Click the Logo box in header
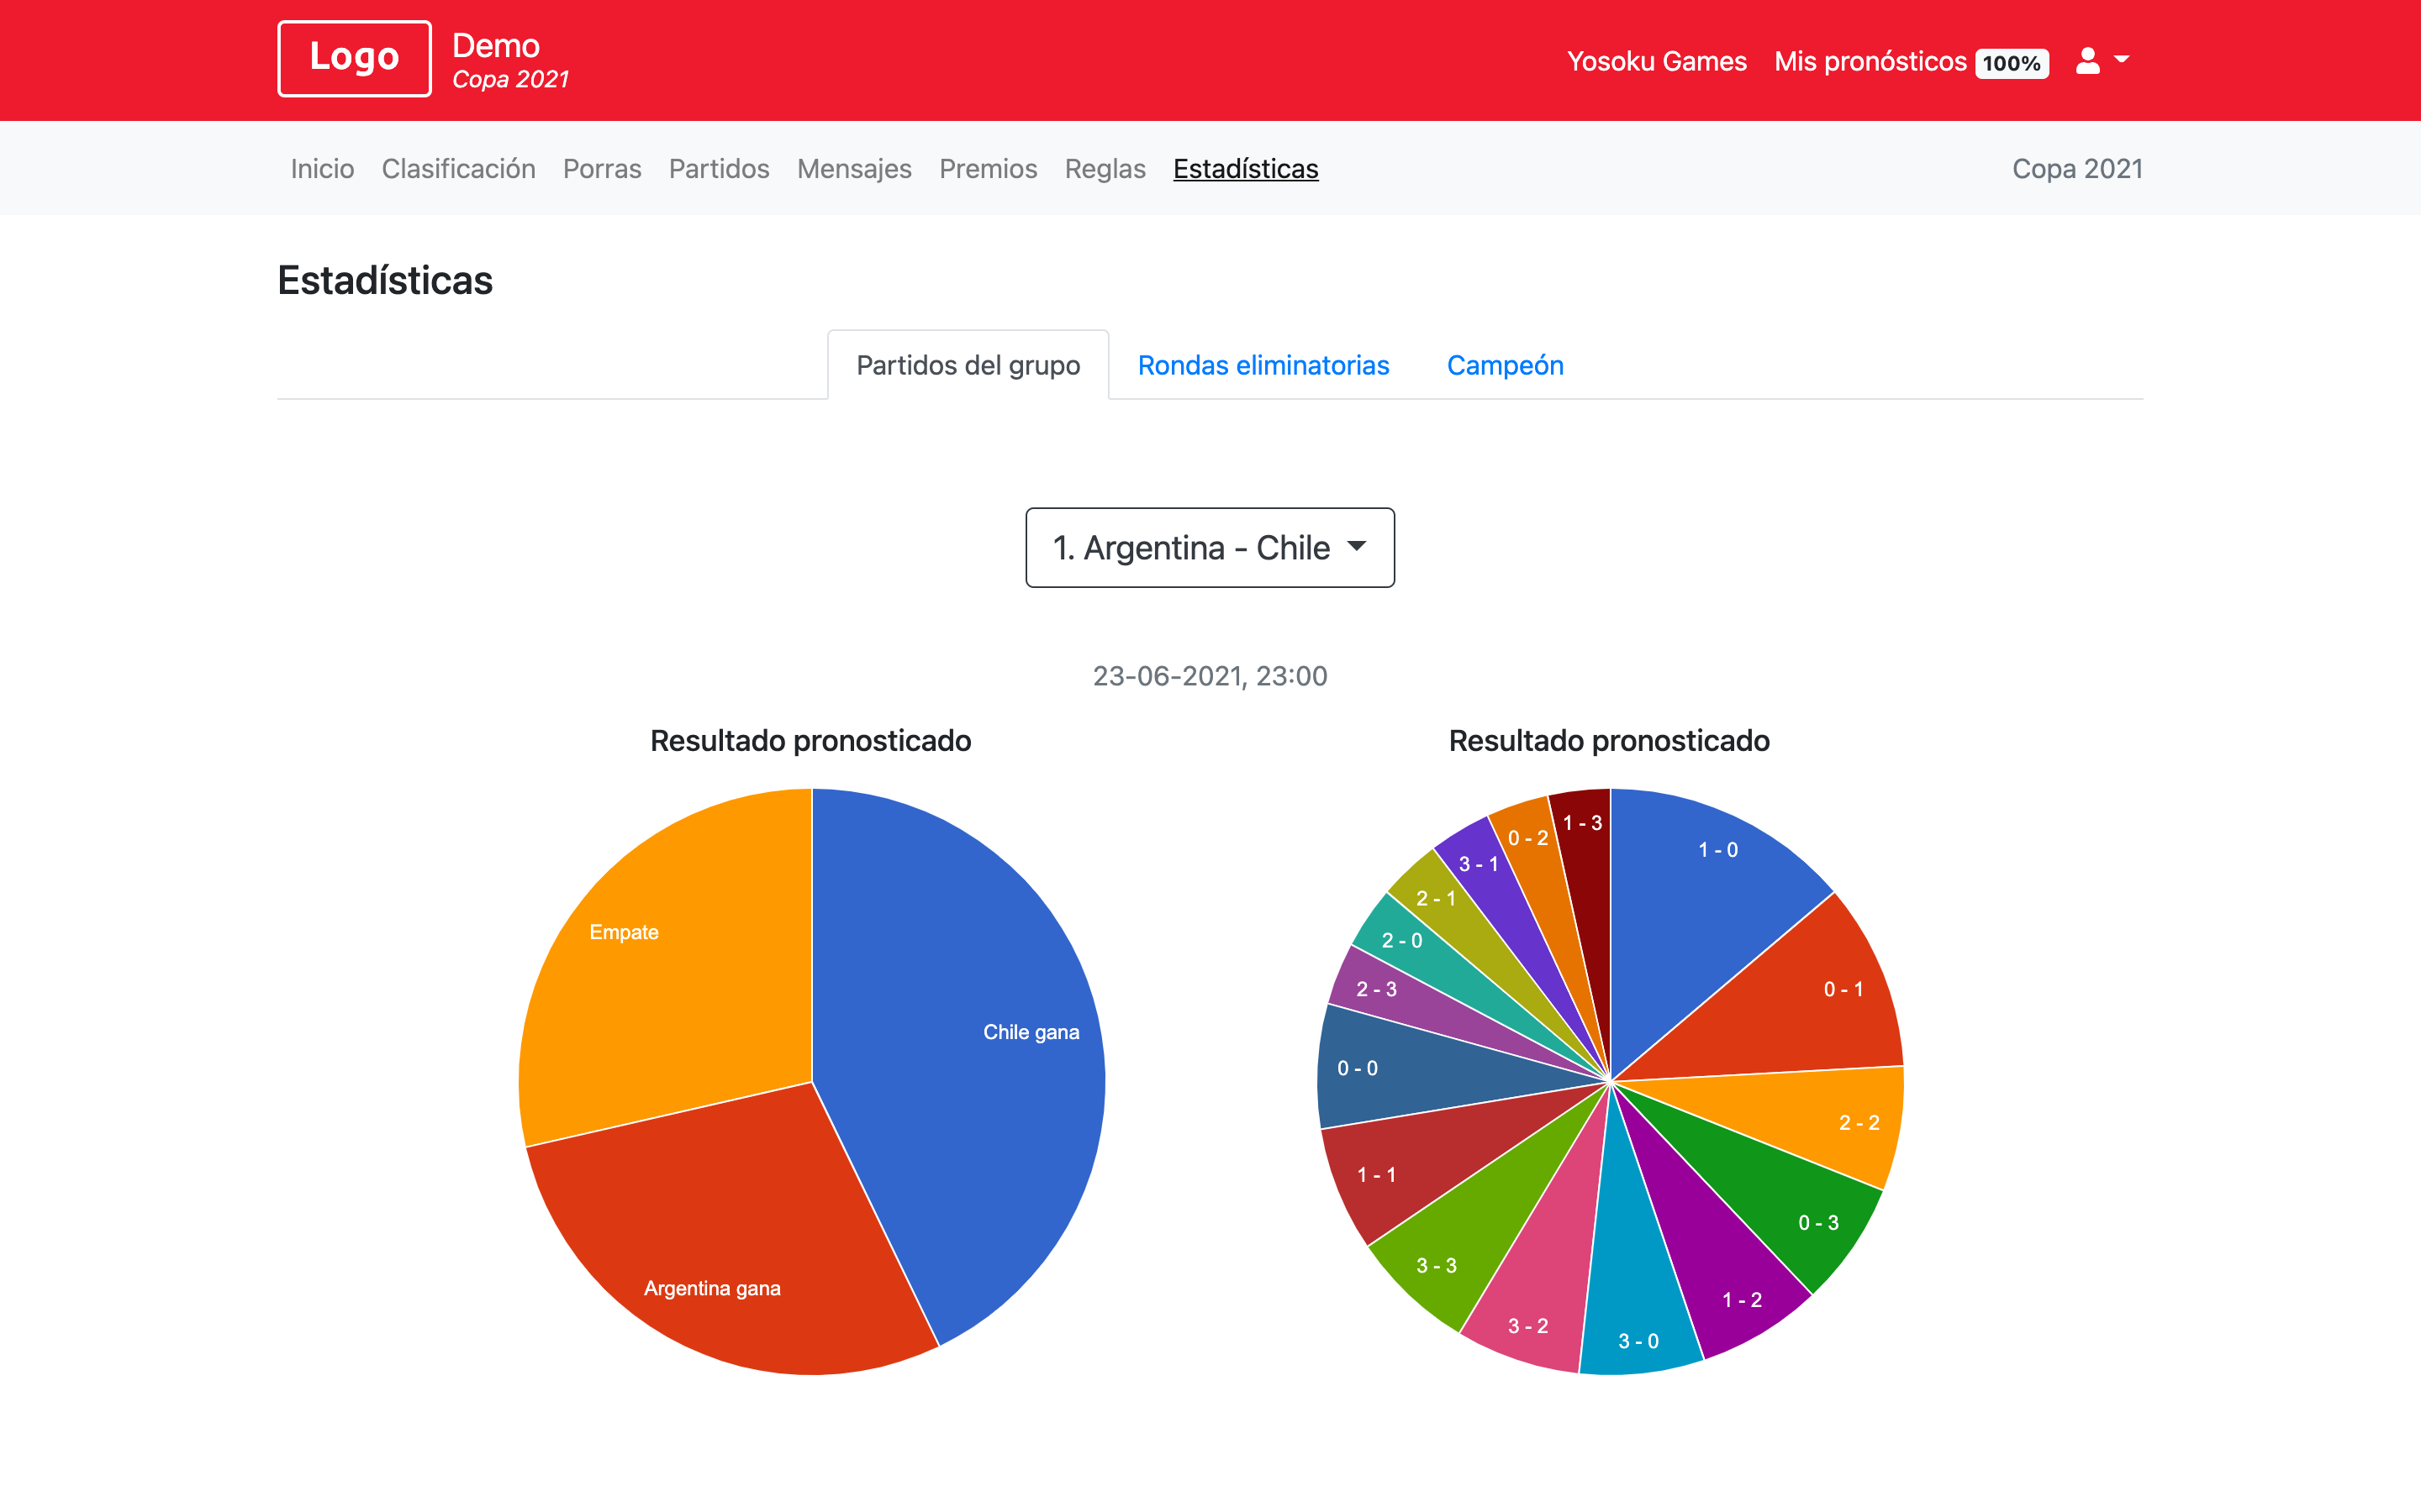 tap(354, 59)
